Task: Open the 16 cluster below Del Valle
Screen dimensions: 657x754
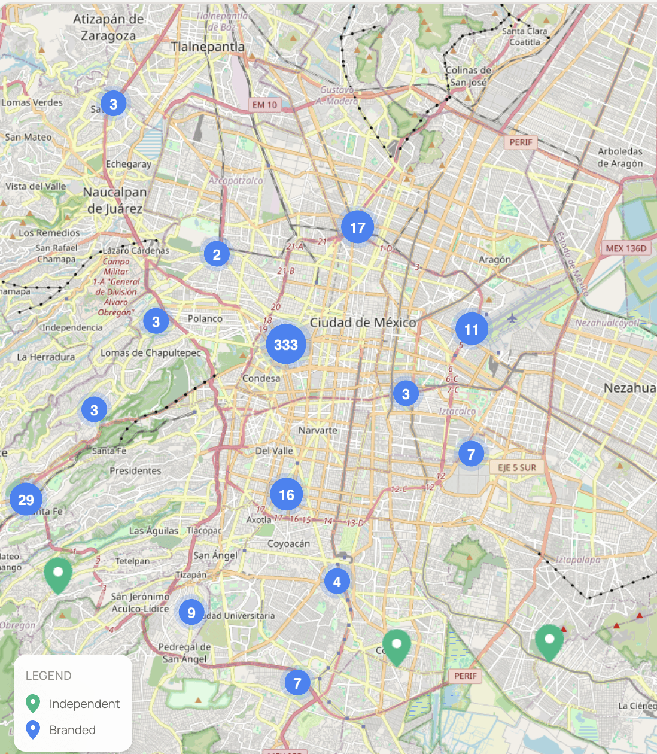Action: coord(287,495)
